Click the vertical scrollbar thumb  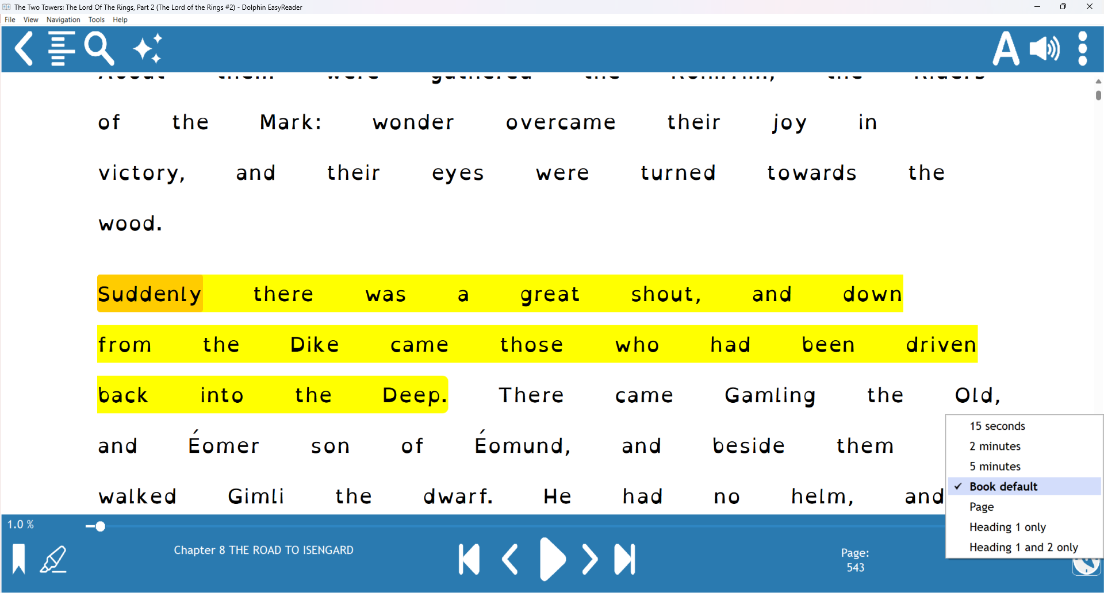pyautogui.click(x=1098, y=95)
